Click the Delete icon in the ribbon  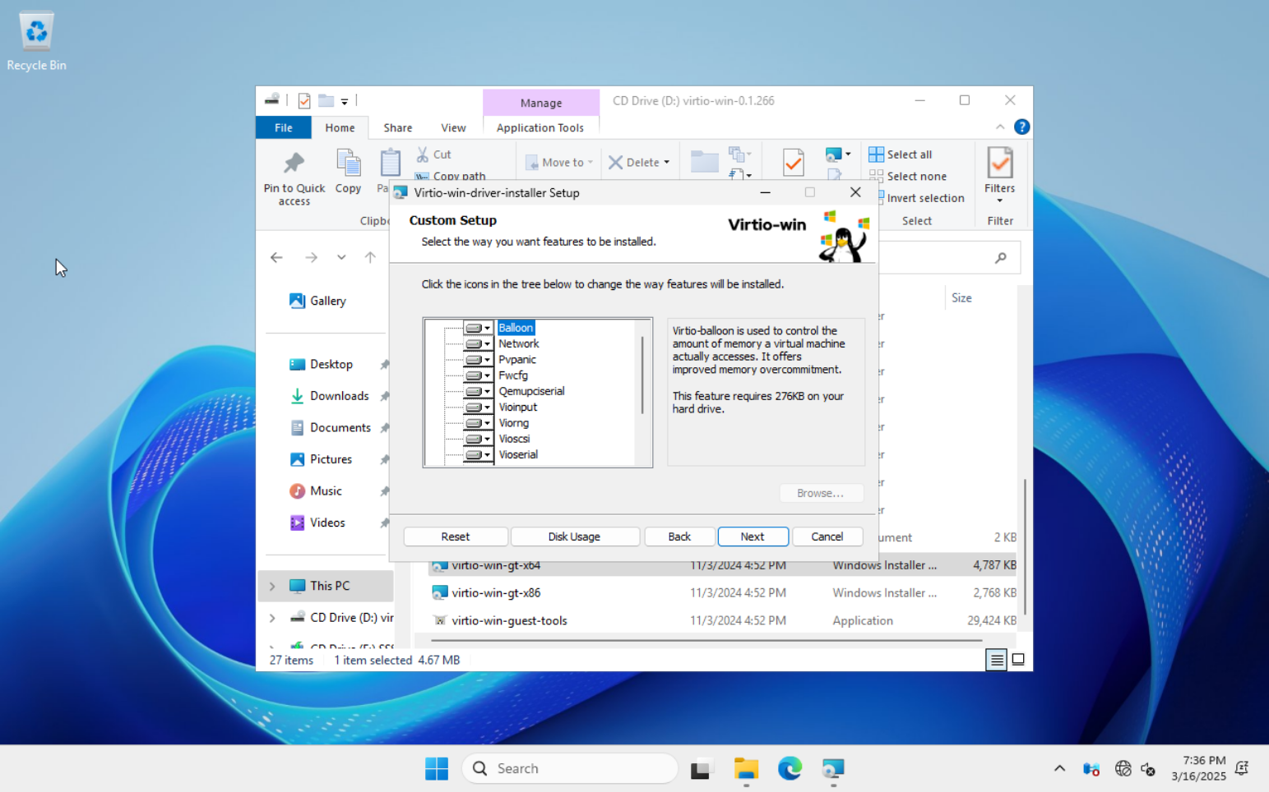[616, 162]
